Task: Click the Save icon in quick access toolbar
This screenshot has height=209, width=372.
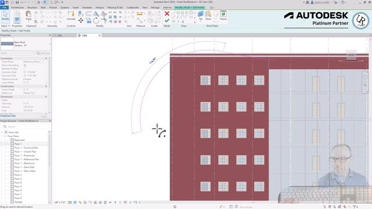Action: (x=17, y=2)
